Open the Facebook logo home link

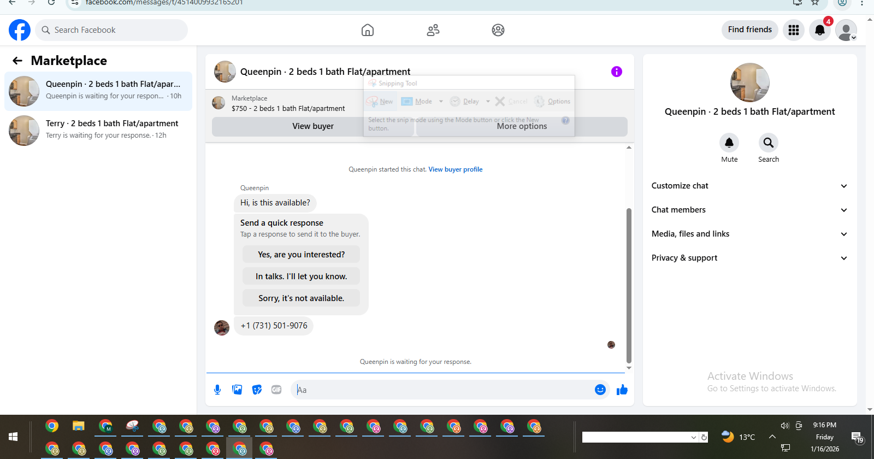coord(20,30)
